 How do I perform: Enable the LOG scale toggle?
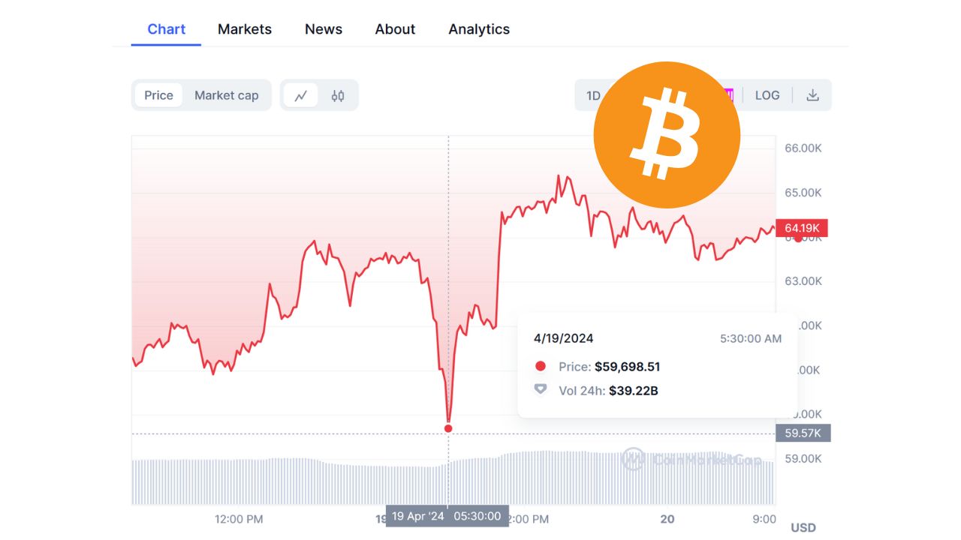pos(767,95)
